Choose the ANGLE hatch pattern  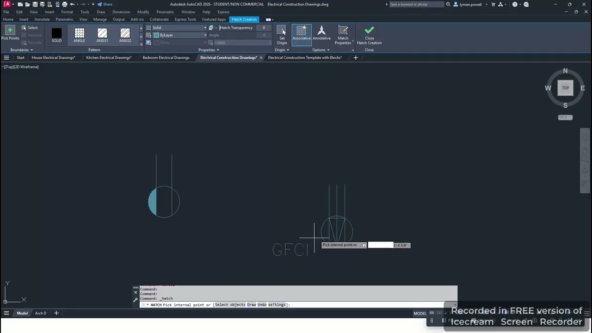[80, 35]
